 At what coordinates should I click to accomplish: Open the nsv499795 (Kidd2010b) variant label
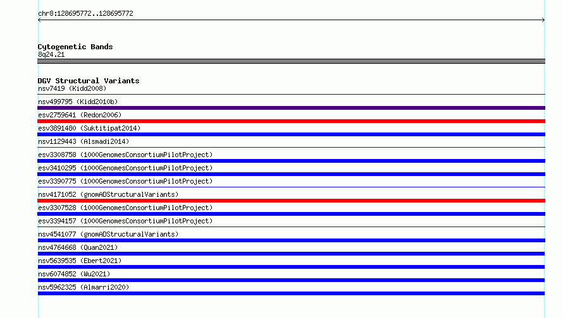coord(78,102)
